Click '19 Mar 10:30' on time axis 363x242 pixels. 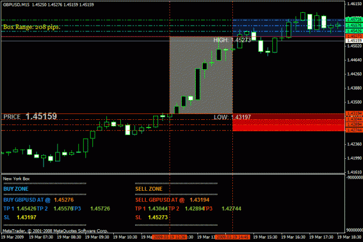coord(125,237)
